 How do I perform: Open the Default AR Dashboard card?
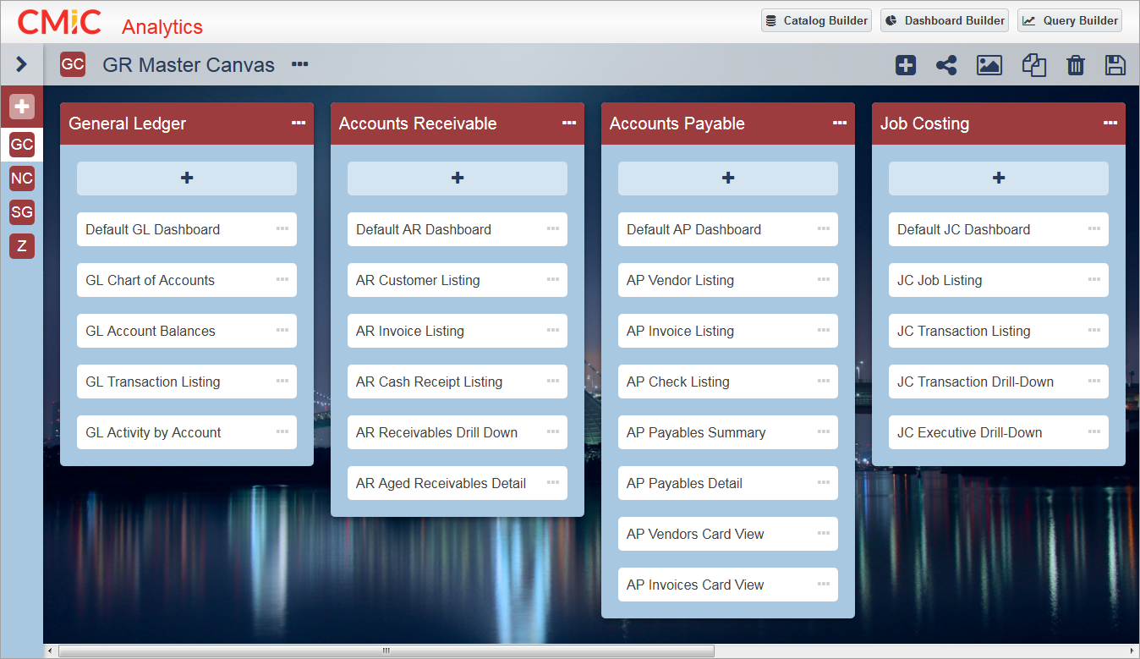pos(458,229)
